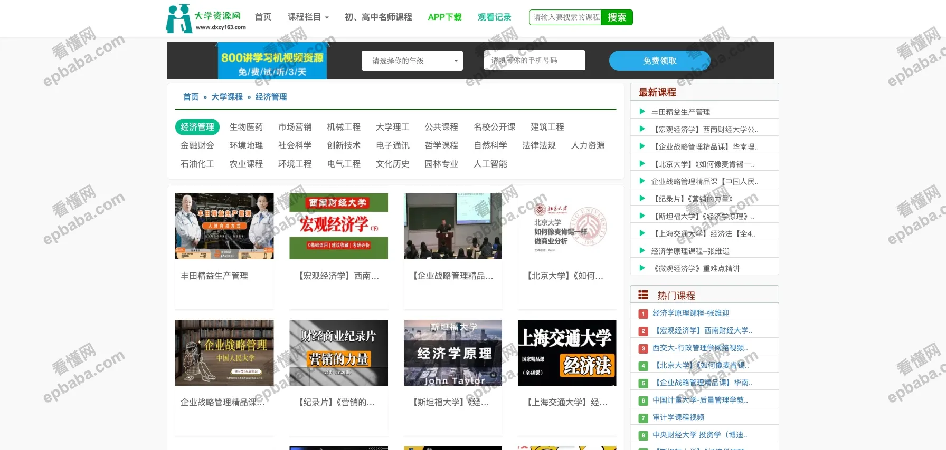The image size is (946, 450).
Task: Open 【斯坦福大学】《经济学原理》.. in 最新课程
Action: [x=704, y=216]
